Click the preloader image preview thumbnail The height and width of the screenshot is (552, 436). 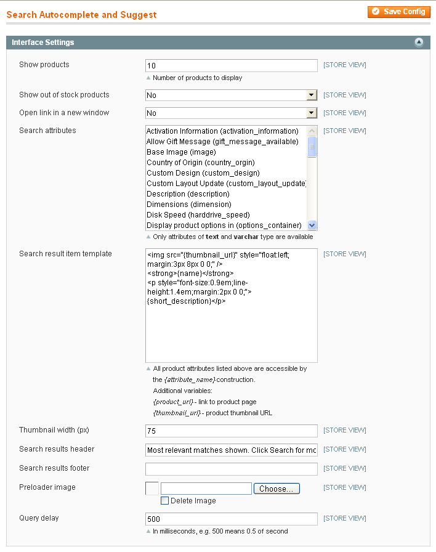coord(152,489)
